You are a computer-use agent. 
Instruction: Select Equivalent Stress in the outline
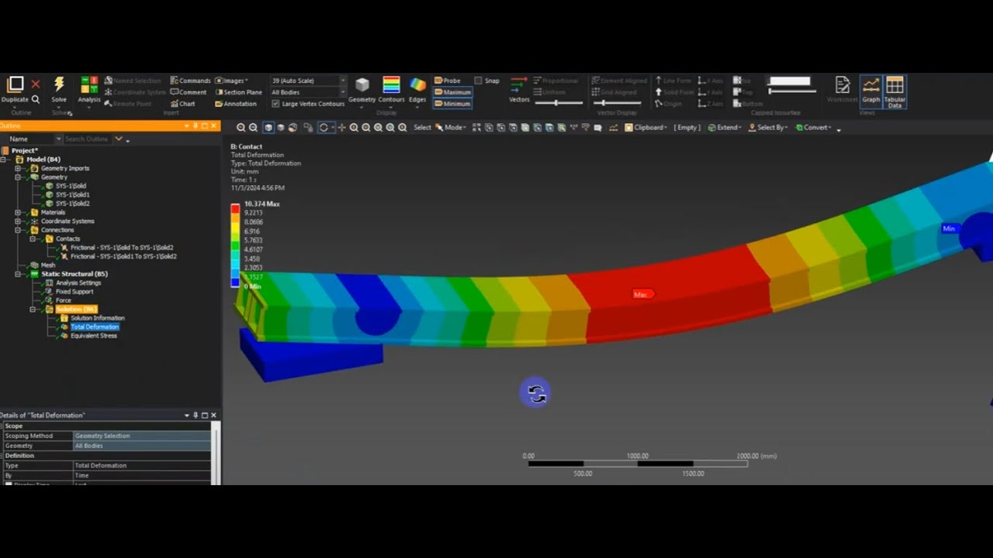click(x=94, y=336)
